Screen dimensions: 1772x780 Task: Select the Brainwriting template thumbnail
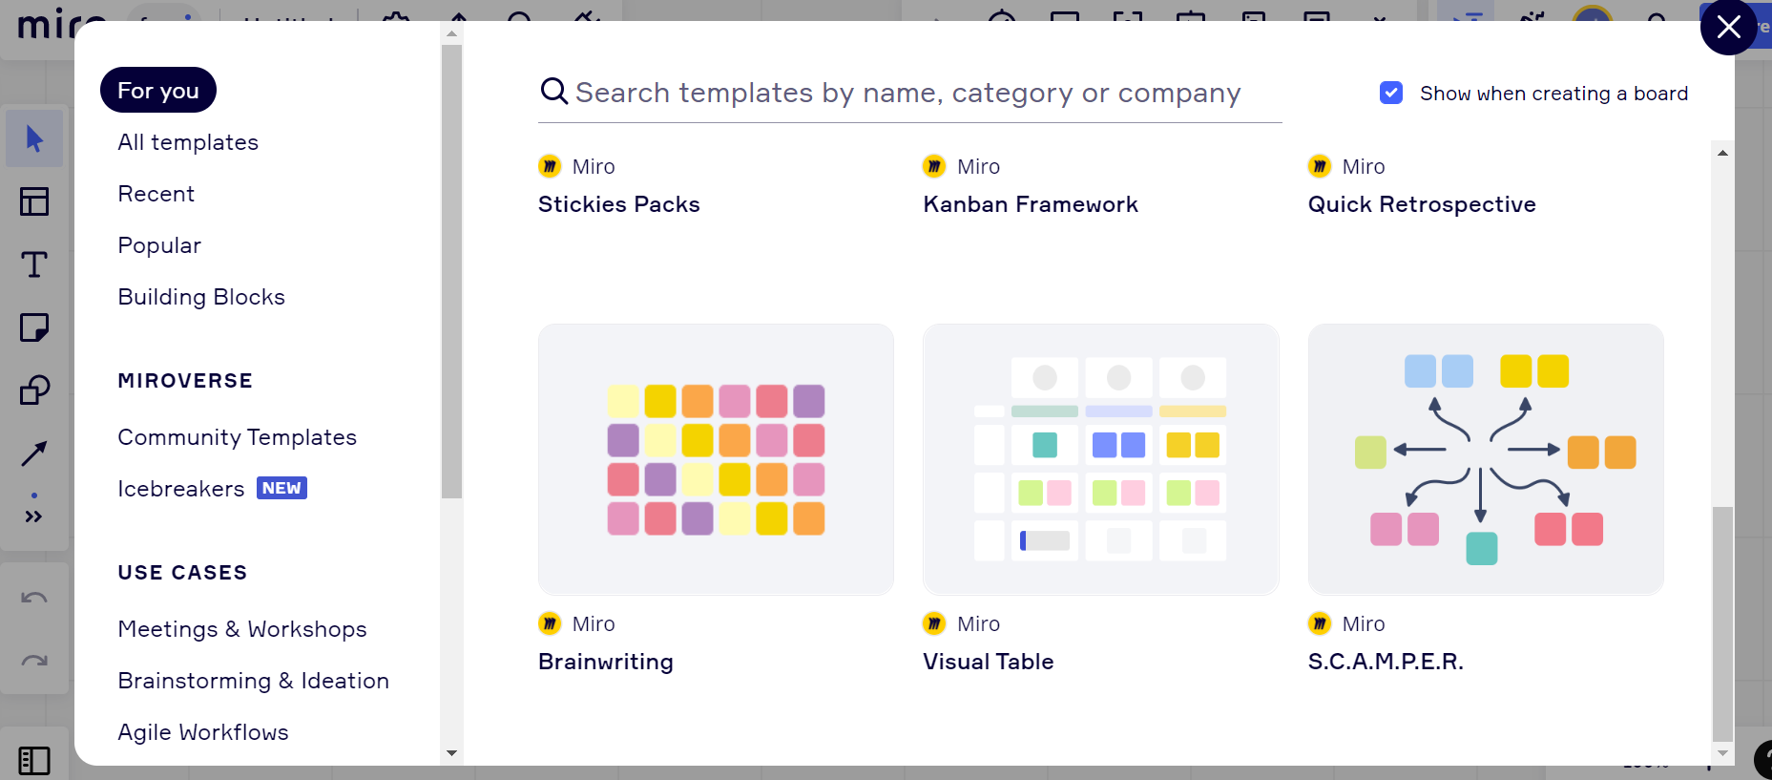716,459
